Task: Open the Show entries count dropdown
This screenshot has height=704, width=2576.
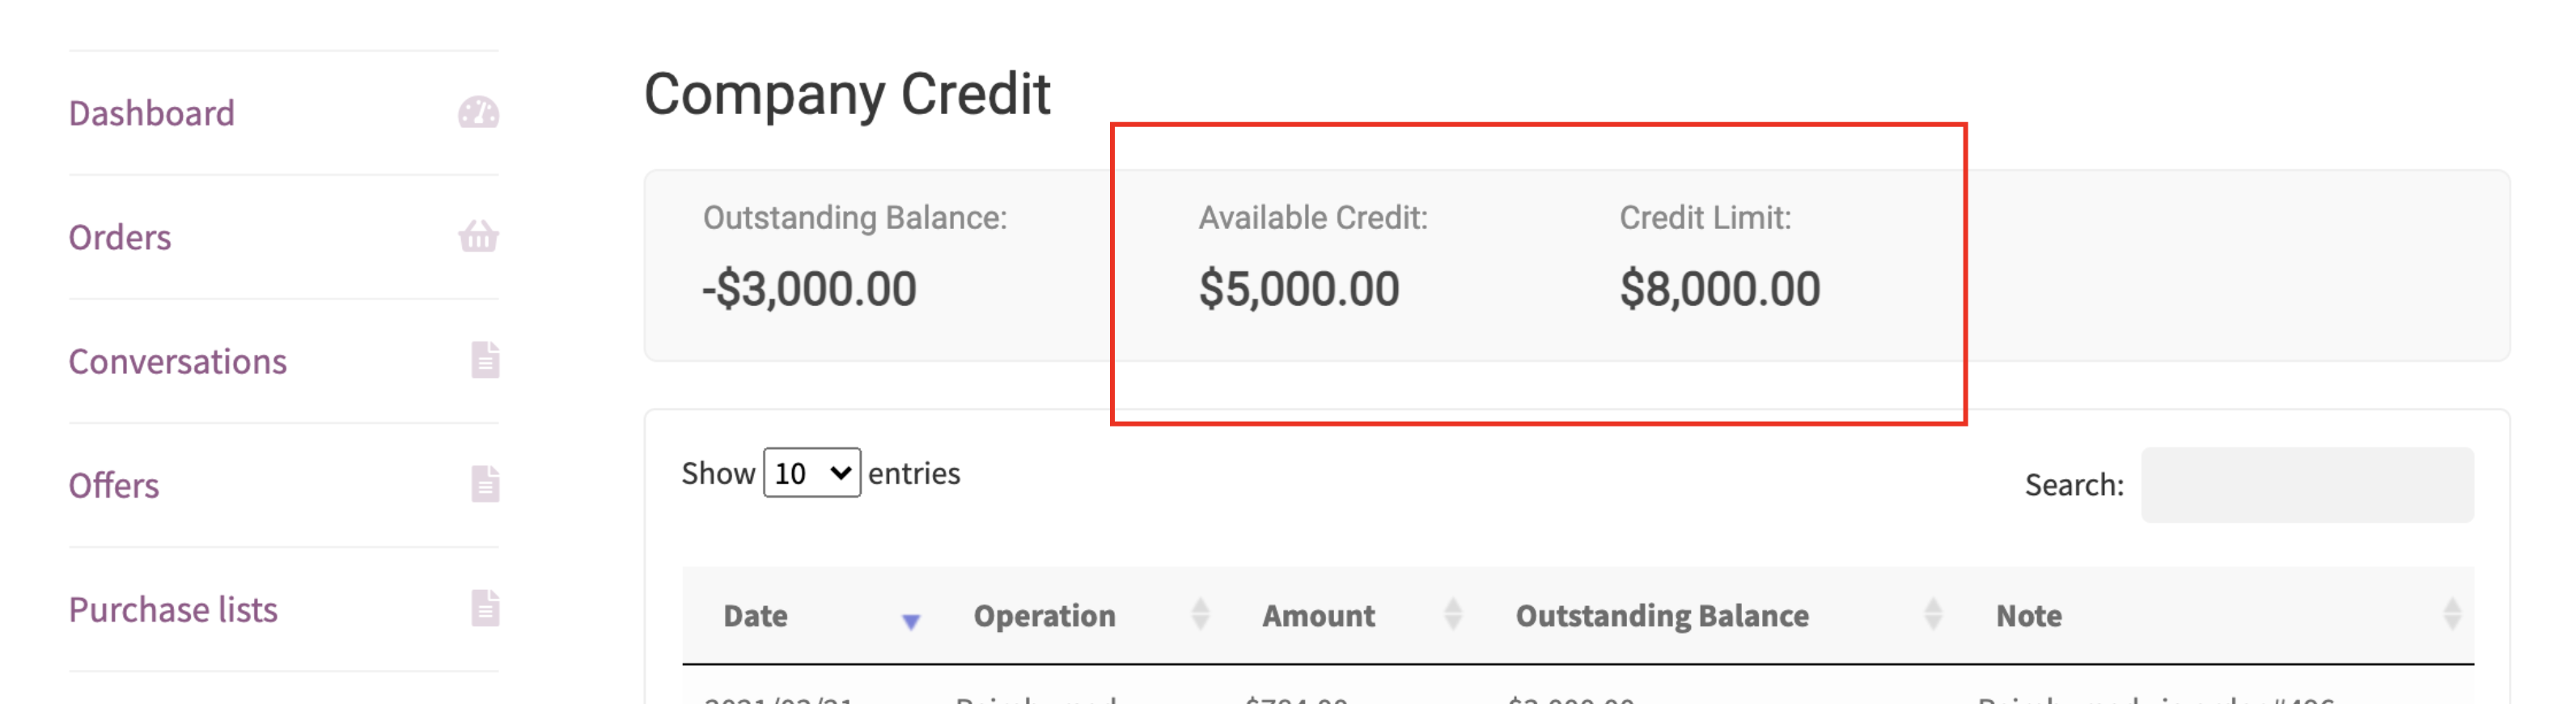Action: pyautogui.click(x=811, y=472)
